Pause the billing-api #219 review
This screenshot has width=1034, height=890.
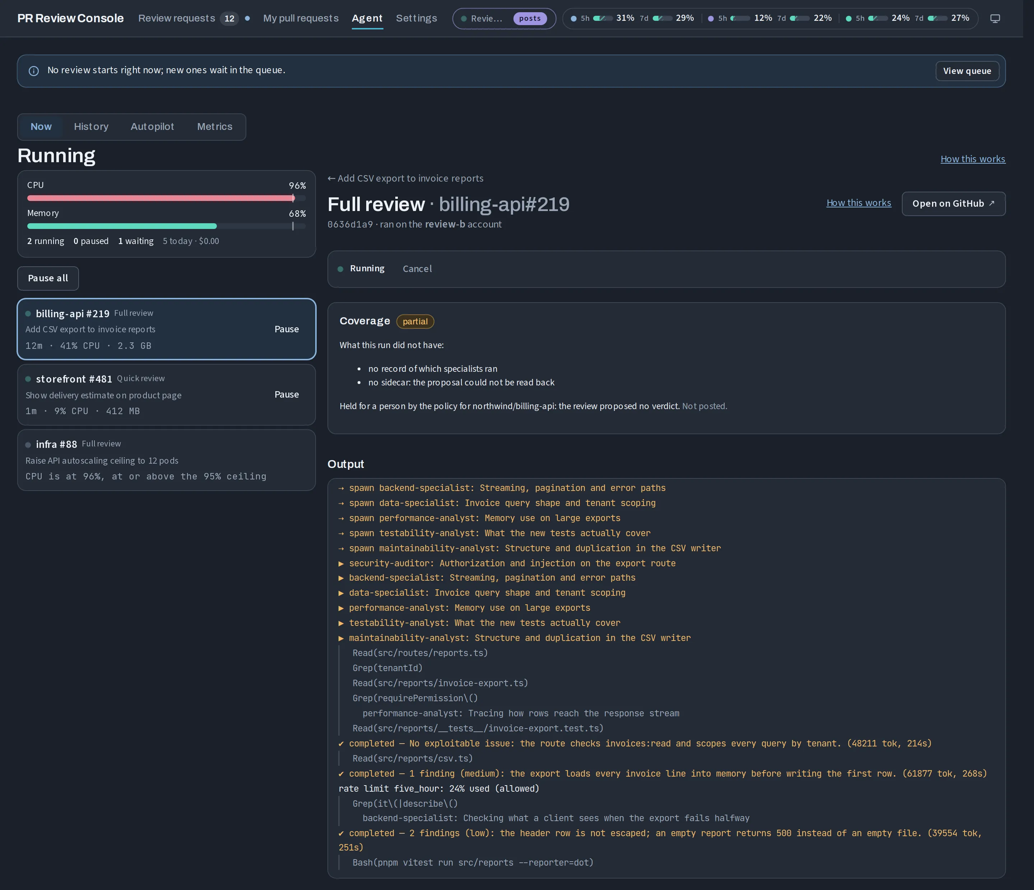[287, 329]
